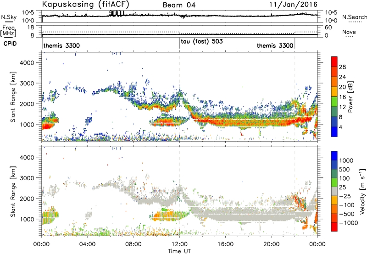Click the '3000' range tick of the power panel
Viewport: 367px width, 254px height.
27,83
